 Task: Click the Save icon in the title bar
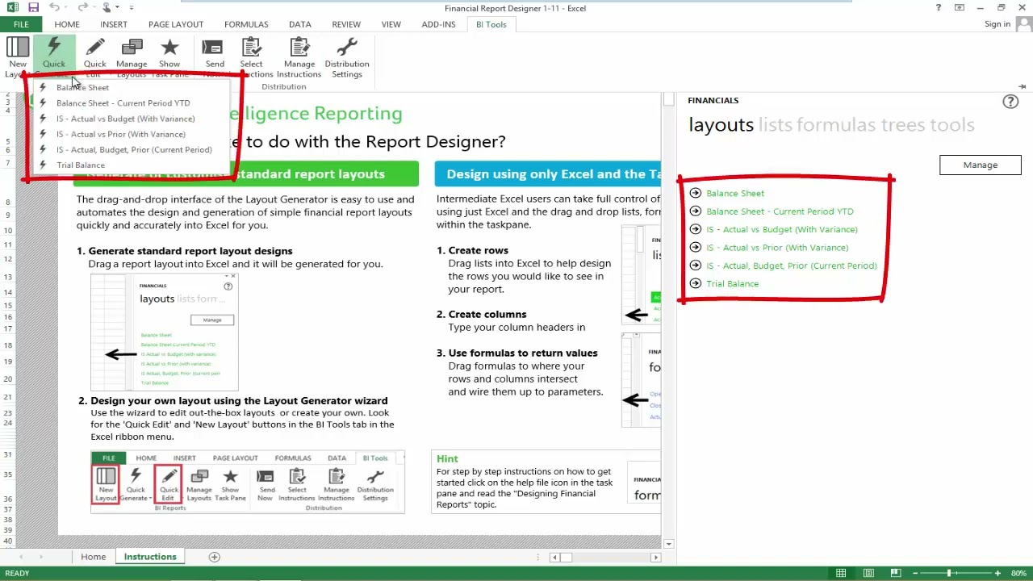[34, 8]
